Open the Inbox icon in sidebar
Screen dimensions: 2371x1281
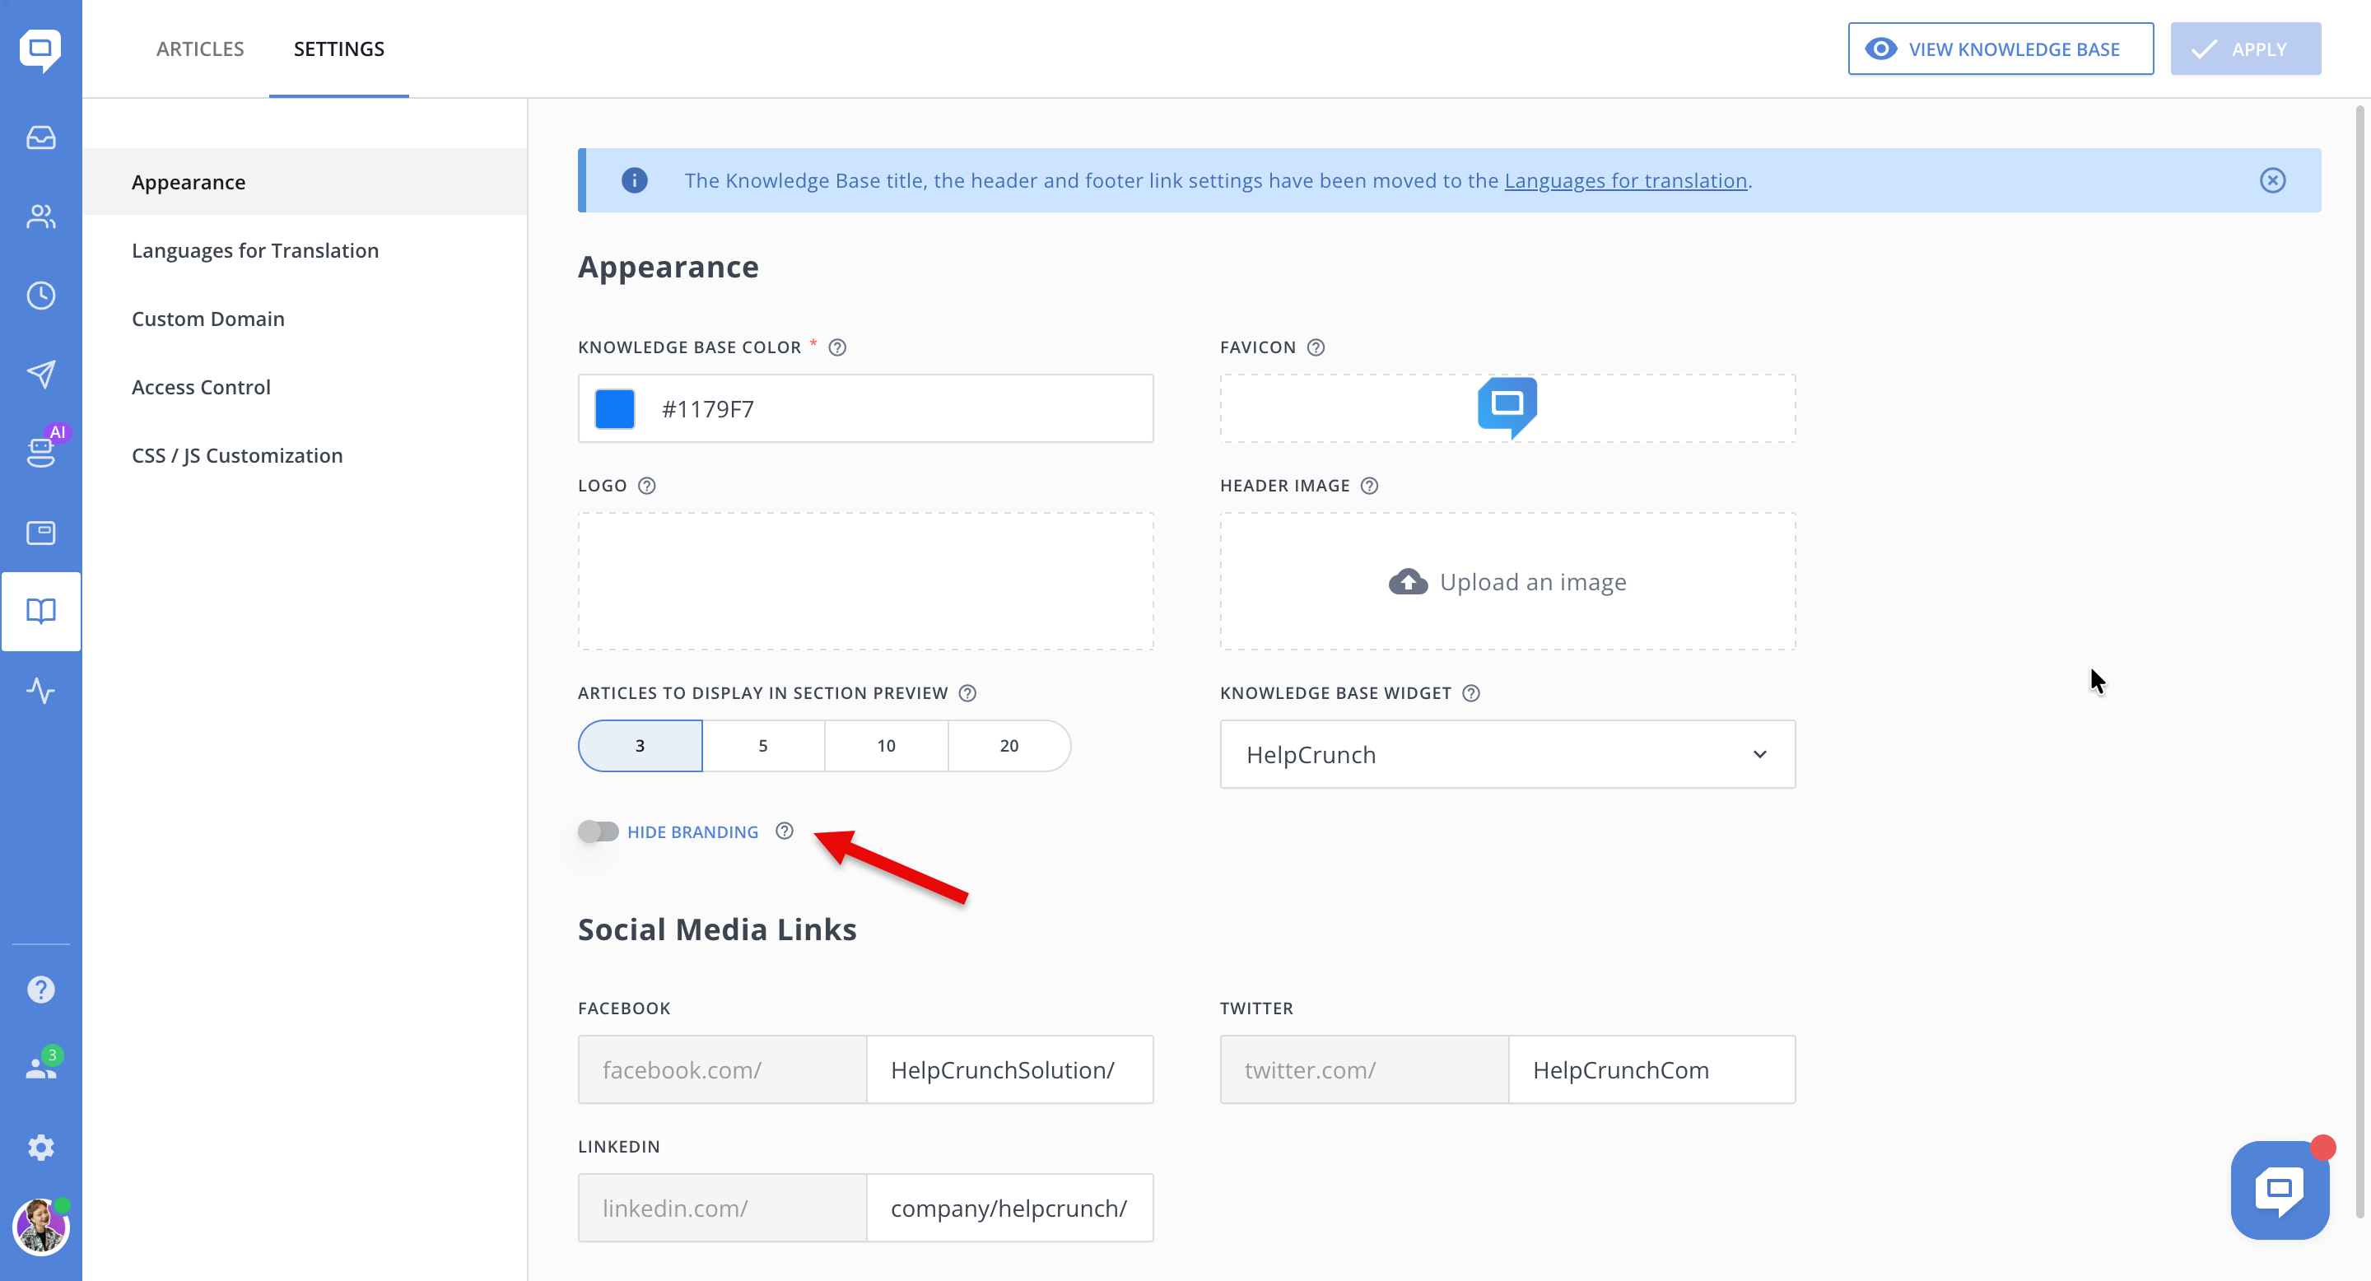[x=40, y=138]
